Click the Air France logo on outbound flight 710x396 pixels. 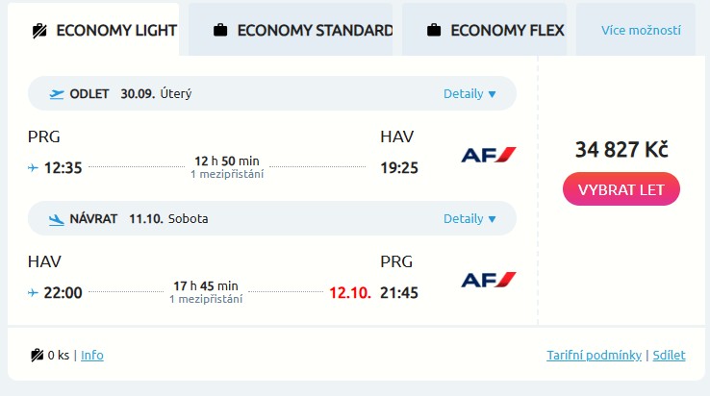click(489, 155)
